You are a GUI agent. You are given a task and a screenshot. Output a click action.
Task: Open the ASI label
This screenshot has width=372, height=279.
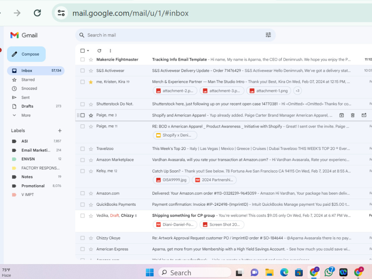click(x=36, y=141)
